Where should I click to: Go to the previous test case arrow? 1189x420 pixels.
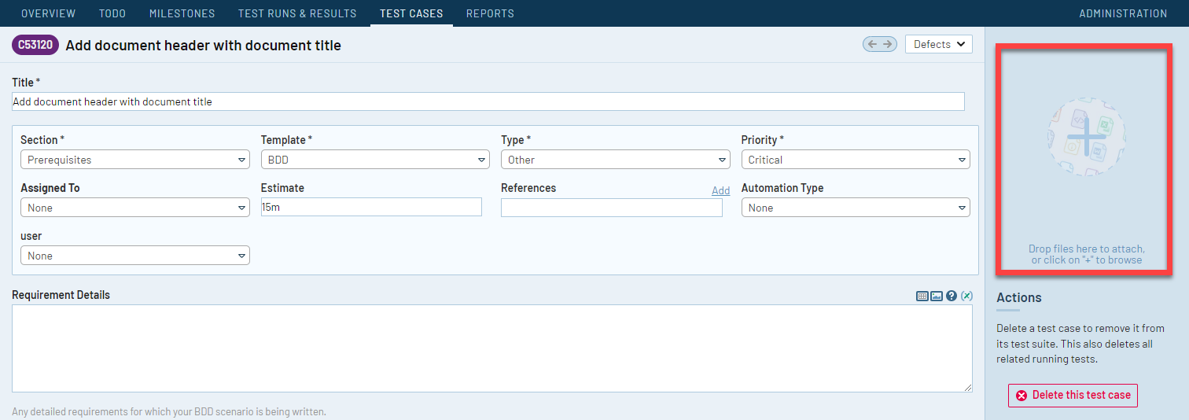872,44
